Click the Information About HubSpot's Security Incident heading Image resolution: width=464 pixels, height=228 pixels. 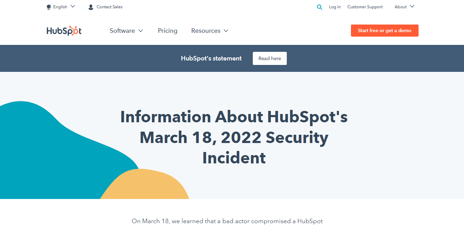(x=234, y=137)
